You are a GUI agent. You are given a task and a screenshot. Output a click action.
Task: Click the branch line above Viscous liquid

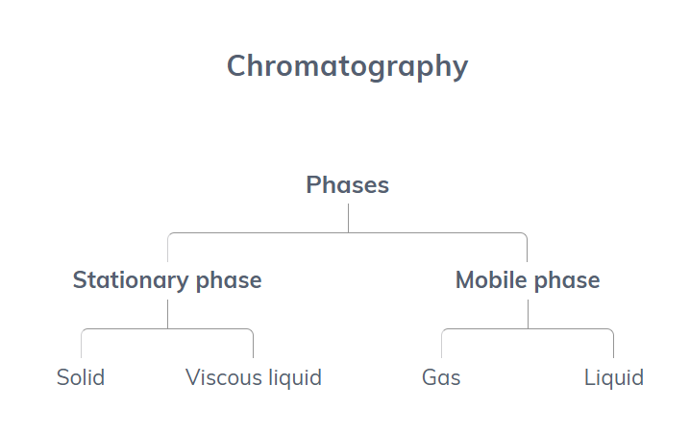(254, 344)
